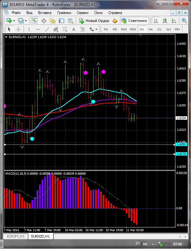Click the arrows objects tool icon
Image resolution: width=191 pixels, height=249 pixels.
pos(92,29)
